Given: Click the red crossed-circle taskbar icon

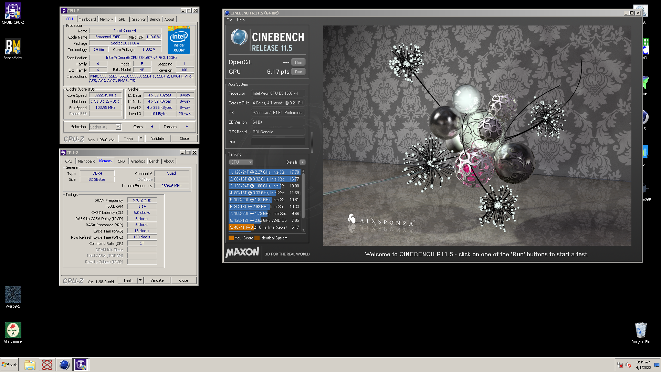Looking at the screenshot, I should (x=47, y=365).
